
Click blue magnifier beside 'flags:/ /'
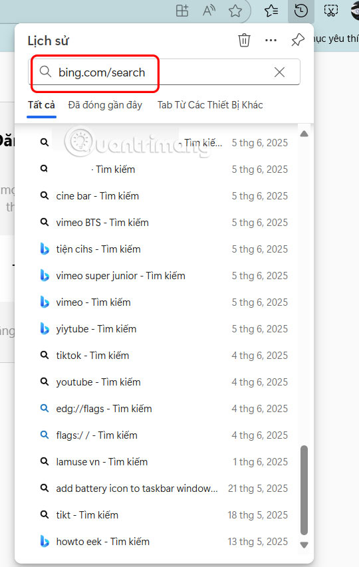tap(45, 435)
